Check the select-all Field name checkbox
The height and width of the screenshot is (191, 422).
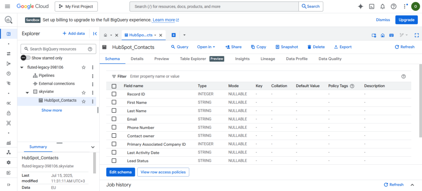114,86
